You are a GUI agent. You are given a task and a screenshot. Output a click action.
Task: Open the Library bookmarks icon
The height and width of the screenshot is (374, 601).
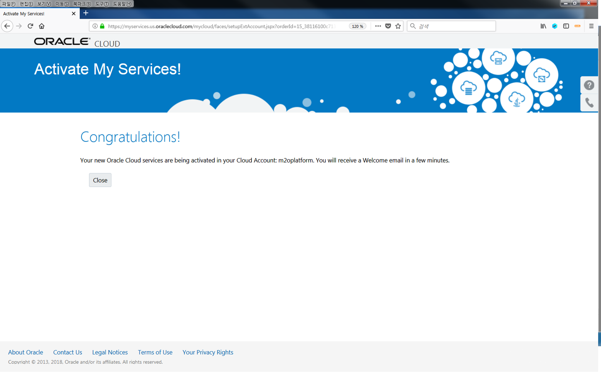click(543, 26)
